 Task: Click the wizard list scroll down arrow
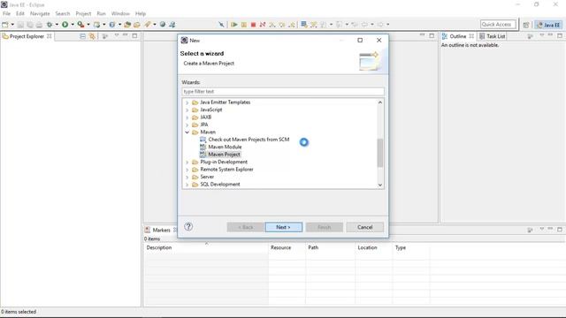379,185
